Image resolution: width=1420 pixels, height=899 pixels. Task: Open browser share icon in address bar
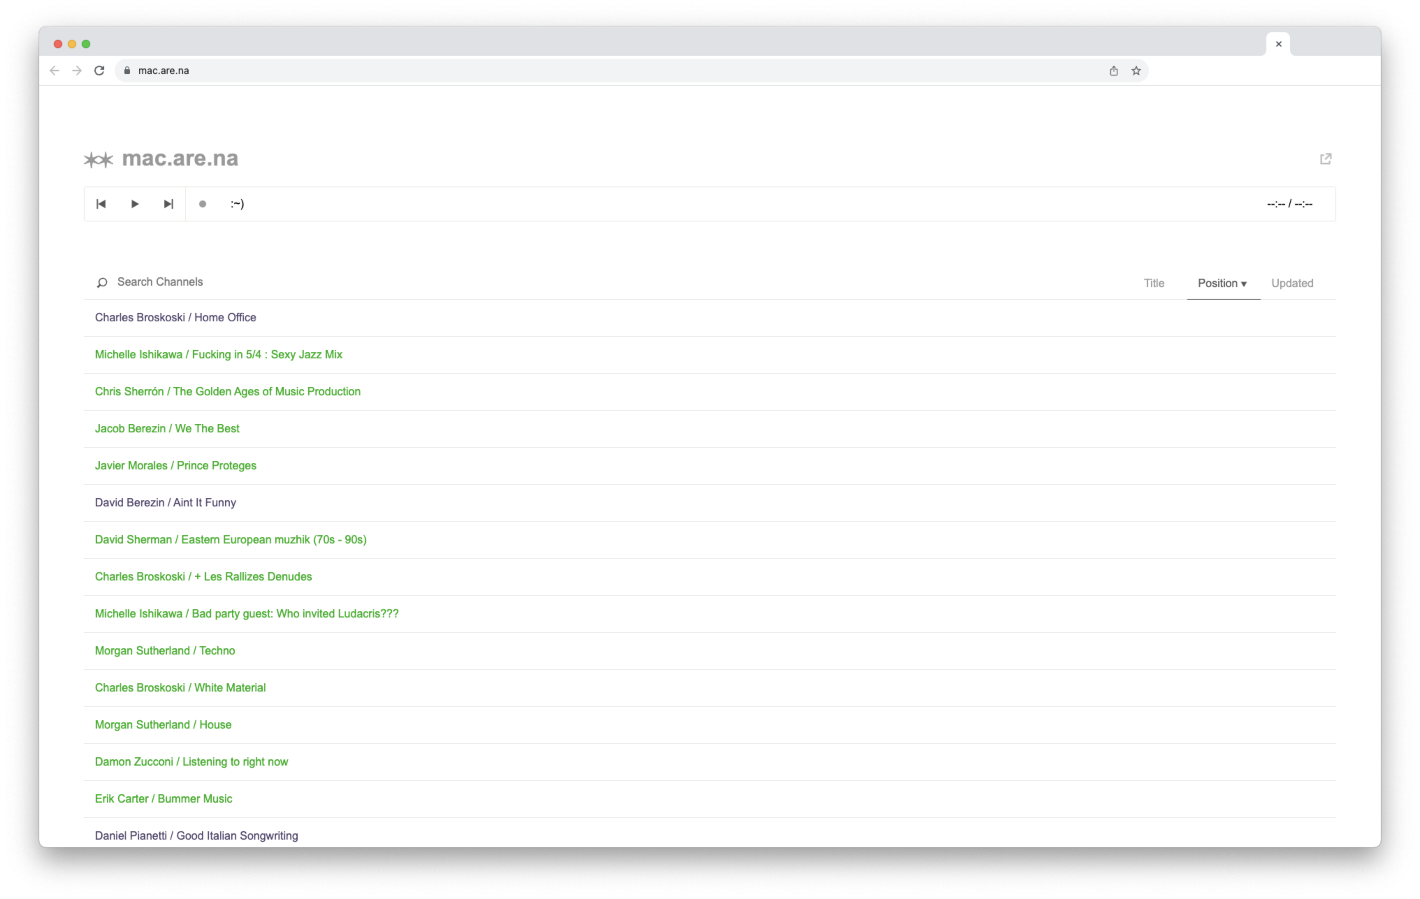click(1113, 71)
